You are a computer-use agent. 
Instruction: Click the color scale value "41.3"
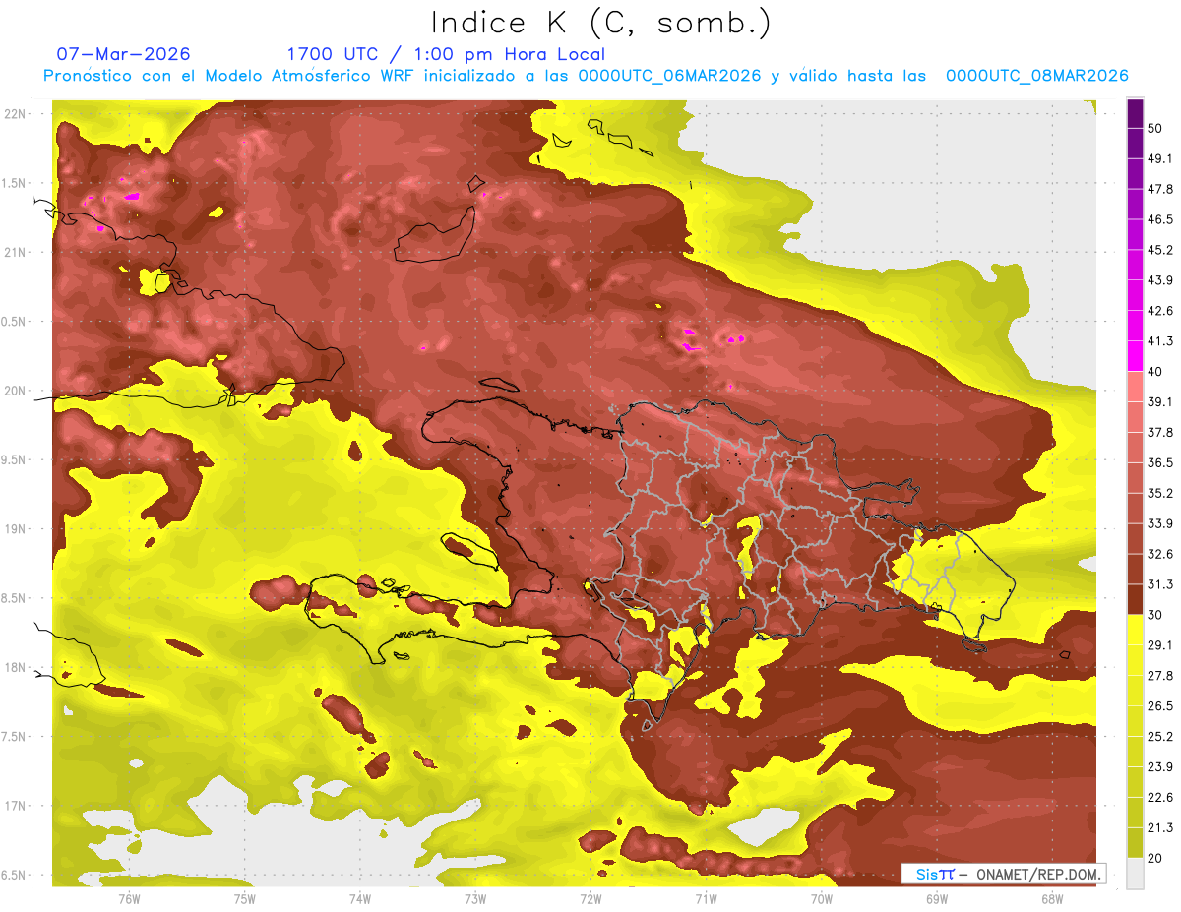tap(1160, 341)
